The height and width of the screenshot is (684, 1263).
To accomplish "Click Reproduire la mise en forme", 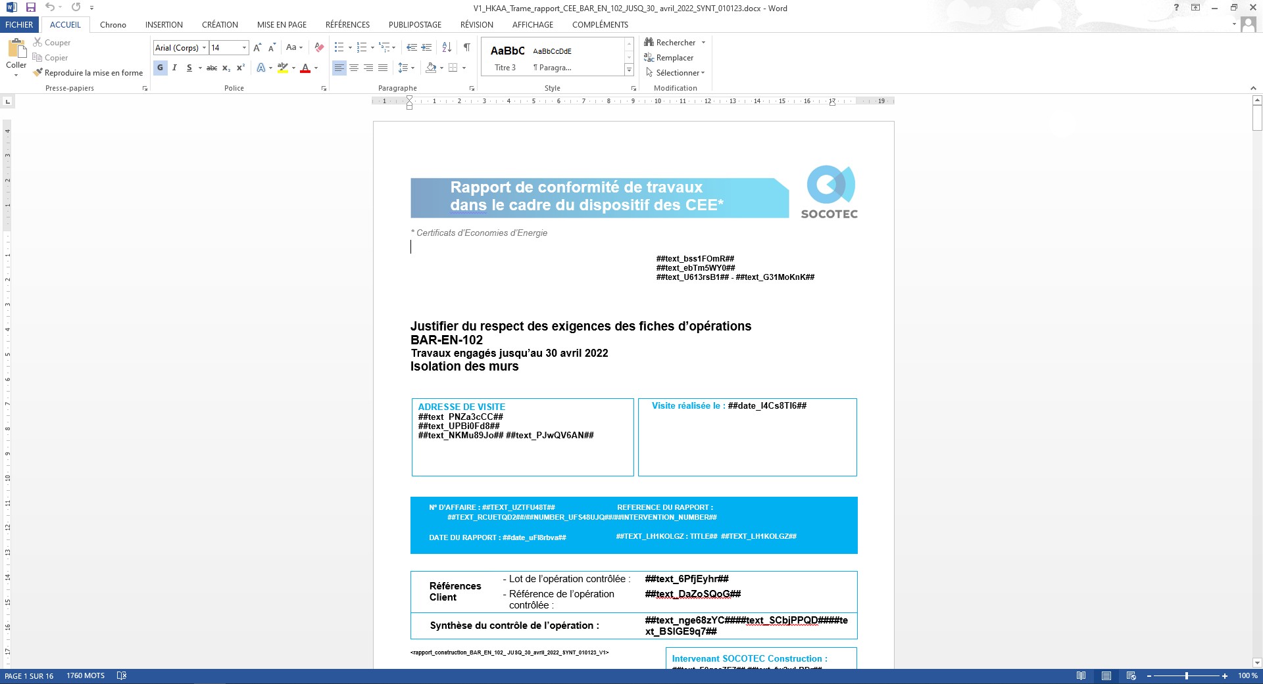I will [x=88, y=73].
